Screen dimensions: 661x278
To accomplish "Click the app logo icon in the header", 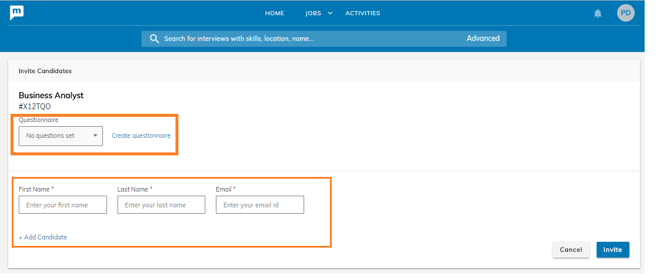I will pos(16,13).
